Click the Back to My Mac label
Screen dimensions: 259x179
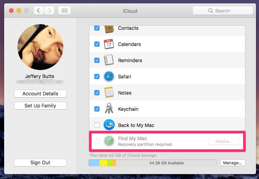click(x=136, y=125)
